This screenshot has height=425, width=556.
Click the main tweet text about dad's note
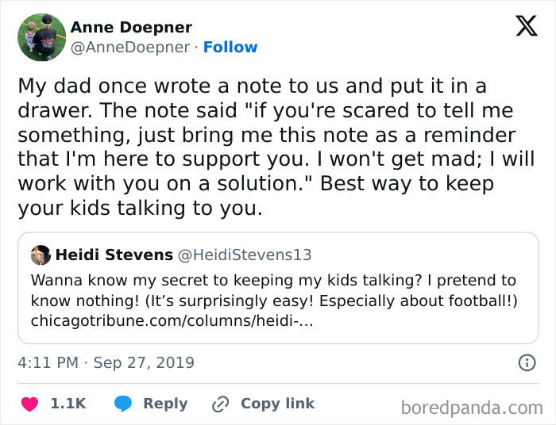270,147
